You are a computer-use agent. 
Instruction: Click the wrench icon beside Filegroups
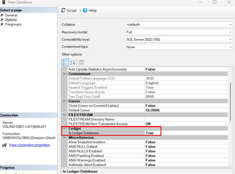pos(2,24)
